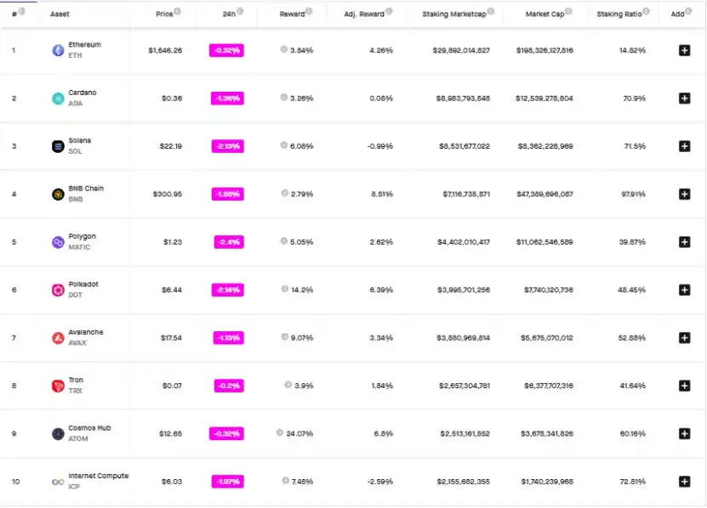Click the Polkadot coin logo

click(58, 290)
